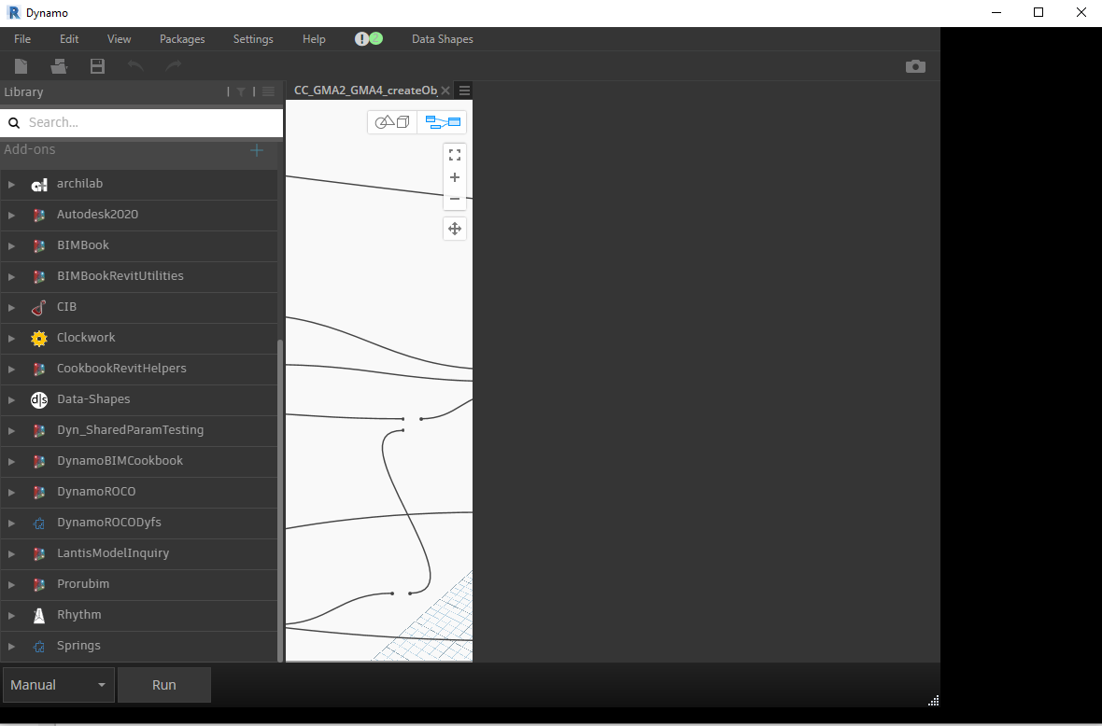Expand the Clockwork package entry
The height and width of the screenshot is (726, 1102).
pos(12,338)
